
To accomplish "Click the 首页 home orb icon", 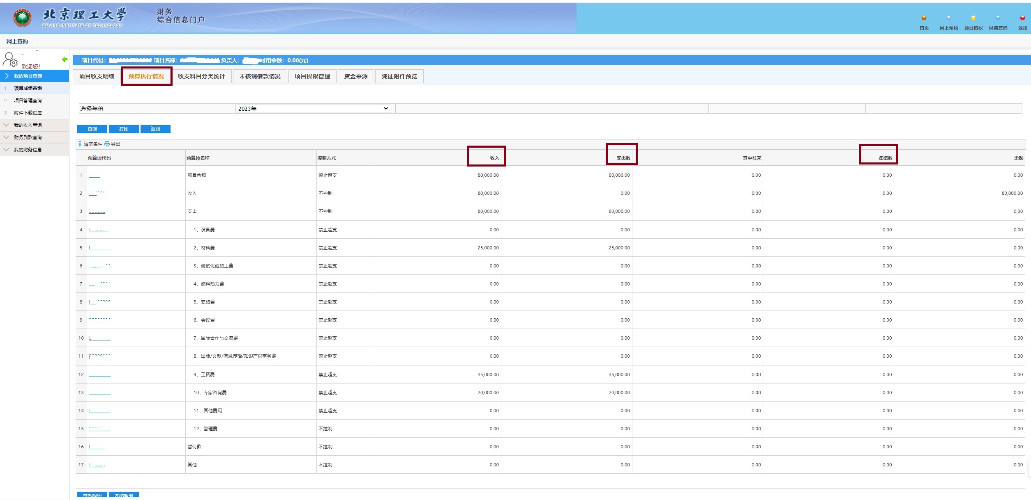I will pyautogui.click(x=924, y=18).
